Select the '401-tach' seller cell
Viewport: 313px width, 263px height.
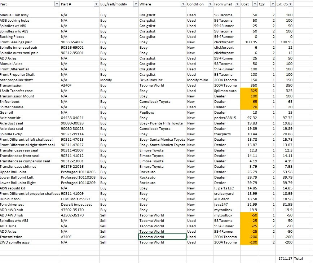[227, 199]
